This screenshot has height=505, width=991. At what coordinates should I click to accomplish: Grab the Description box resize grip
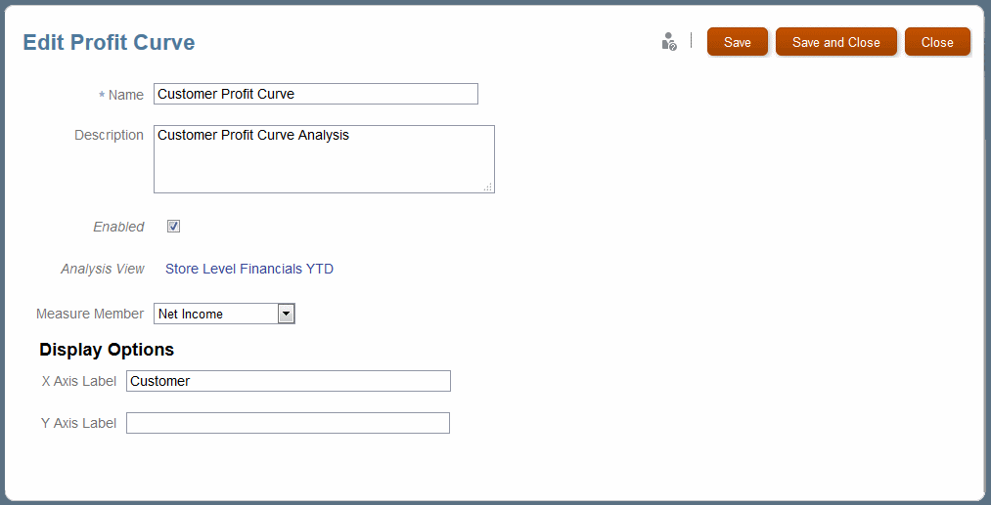coord(488,187)
